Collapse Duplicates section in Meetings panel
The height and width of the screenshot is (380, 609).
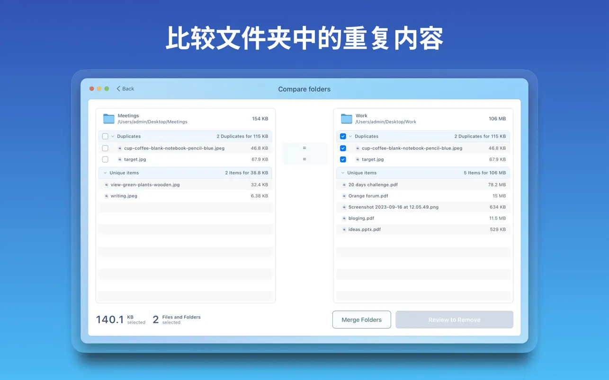(113, 137)
